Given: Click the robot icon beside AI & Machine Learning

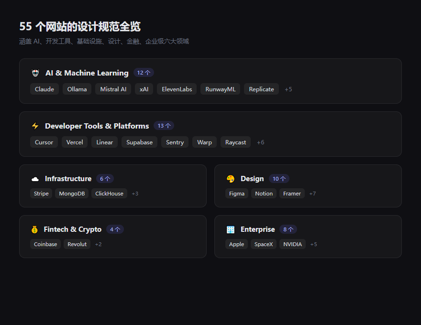Looking at the screenshot, I should click(x=35, y=73).
